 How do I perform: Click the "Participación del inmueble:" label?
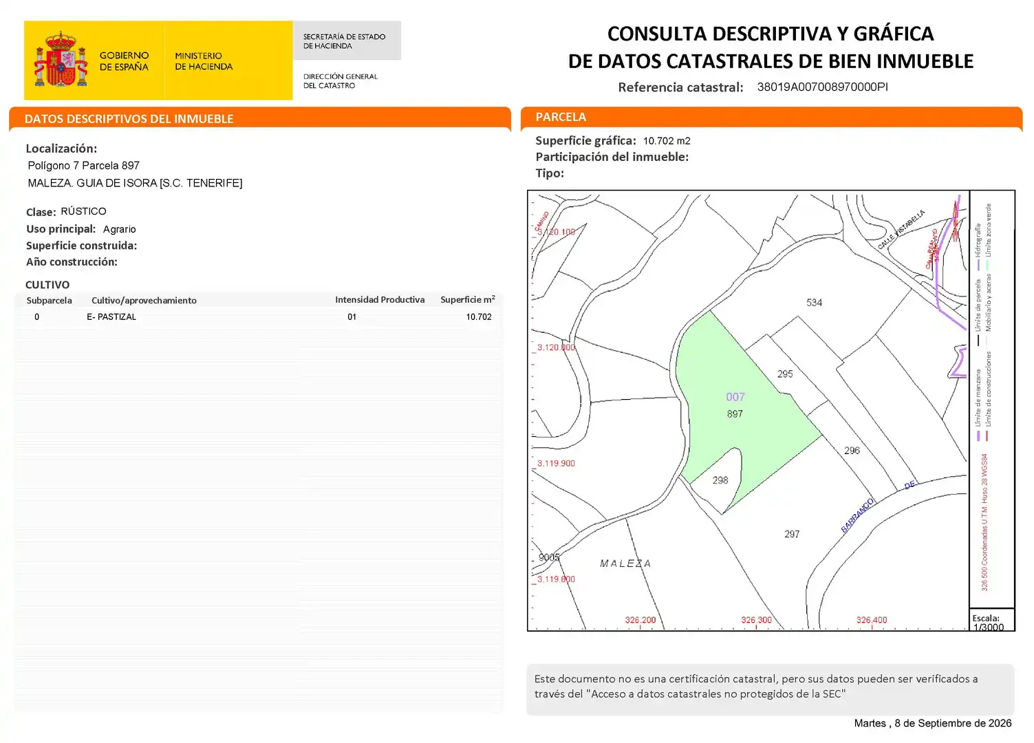click(x=612, y=157)
